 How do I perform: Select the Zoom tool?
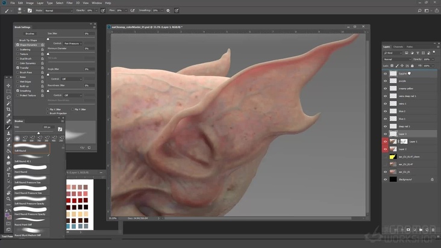click(8, 199)
